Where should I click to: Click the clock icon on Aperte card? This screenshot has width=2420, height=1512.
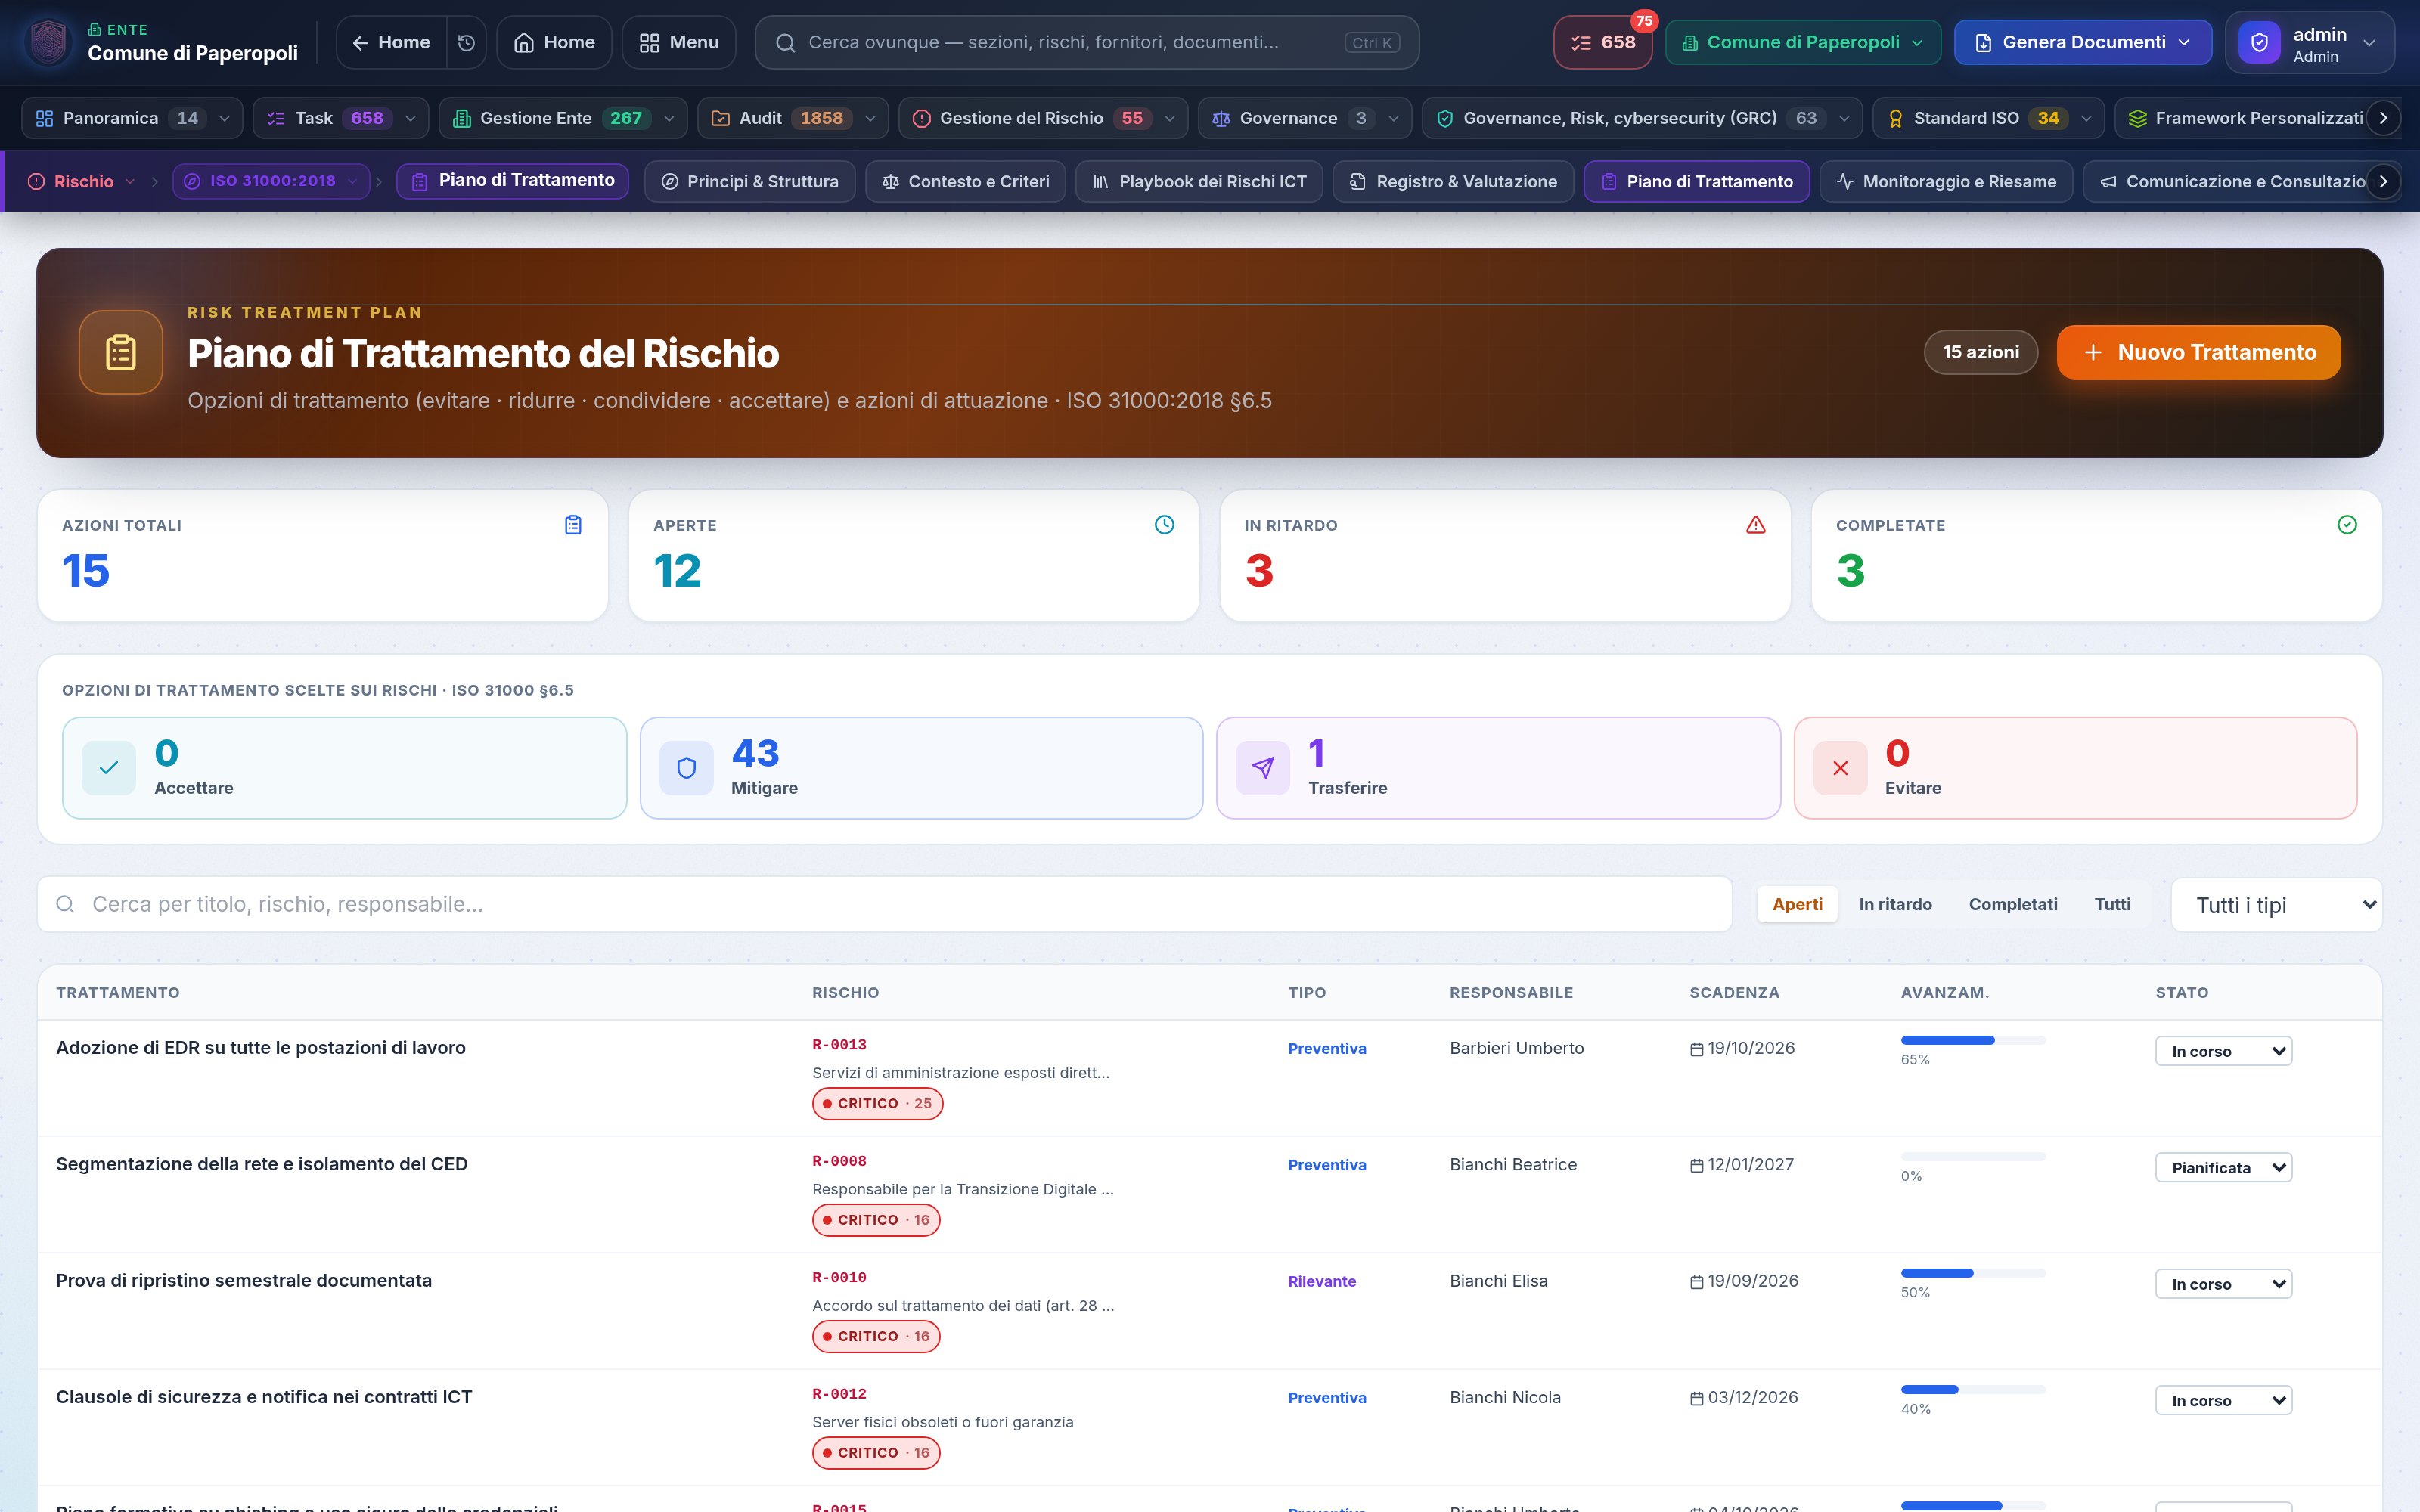(1164, 525)
